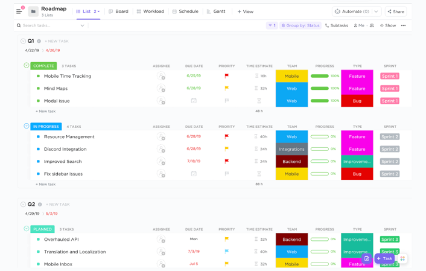Screen dimensions: 426x271
Task: Open the hamburger sidebar menu
Action: tap(19, 11)
